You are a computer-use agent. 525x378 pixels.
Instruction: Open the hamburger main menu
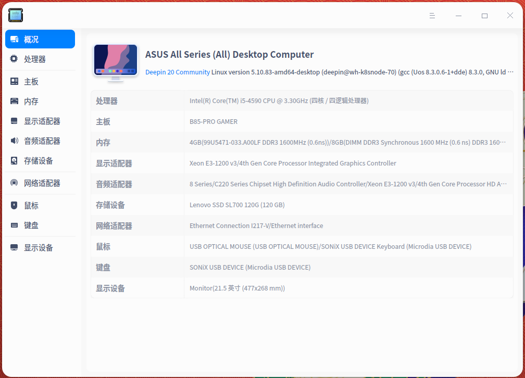point(432,16)
